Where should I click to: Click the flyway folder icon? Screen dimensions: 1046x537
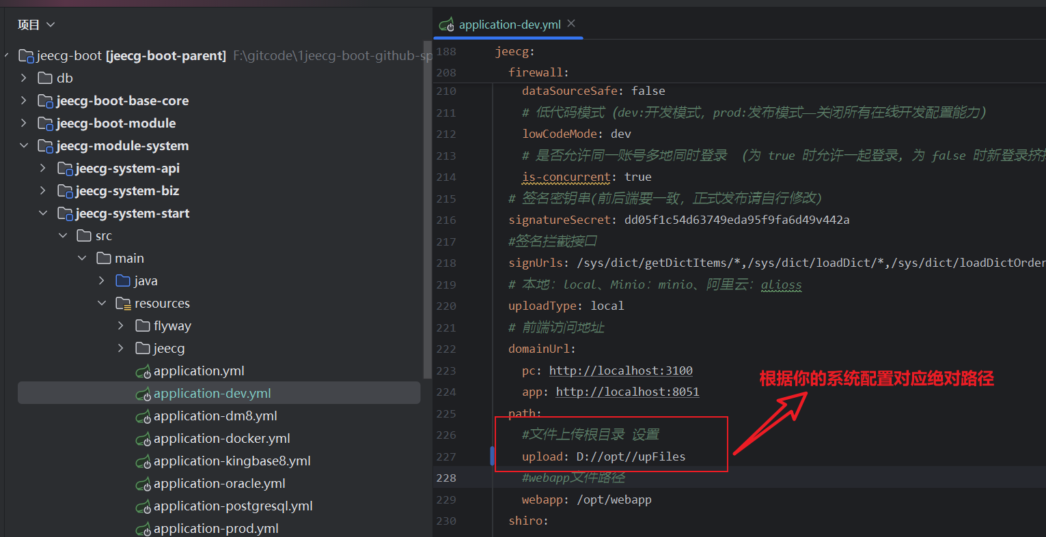click(143, 325)
